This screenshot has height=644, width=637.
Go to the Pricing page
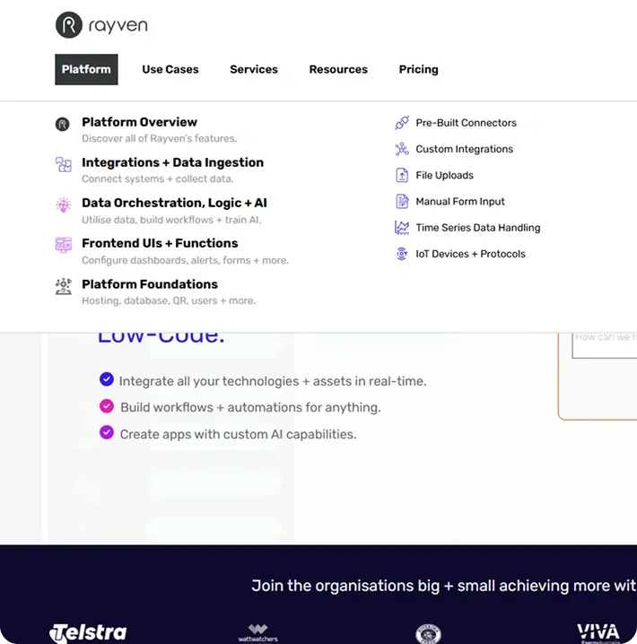[418, 69]
